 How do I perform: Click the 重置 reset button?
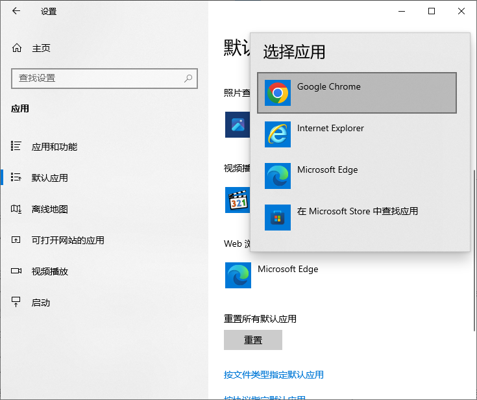point(253,340)
